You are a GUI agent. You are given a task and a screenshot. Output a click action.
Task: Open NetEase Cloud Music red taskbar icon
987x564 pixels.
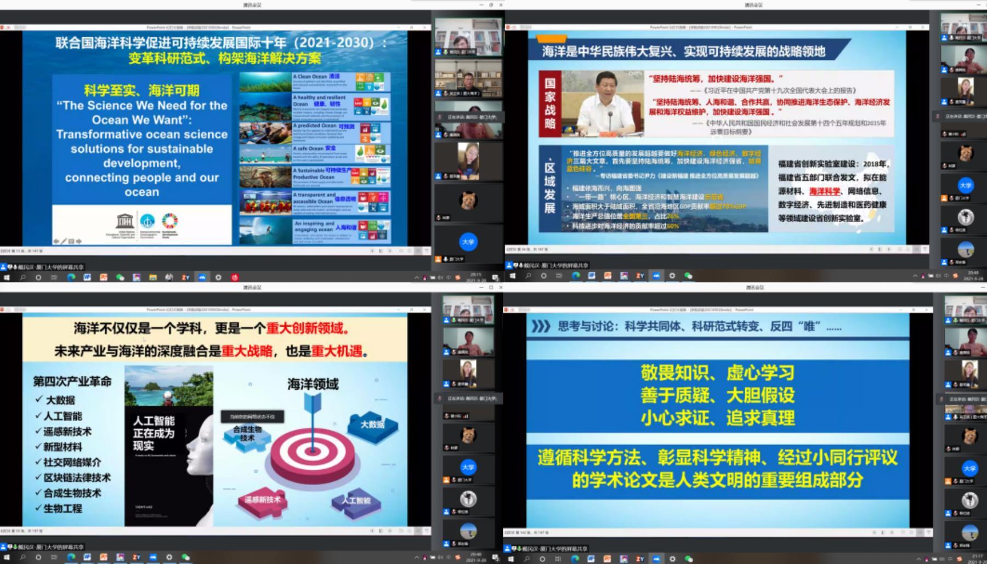coord(235,277)
